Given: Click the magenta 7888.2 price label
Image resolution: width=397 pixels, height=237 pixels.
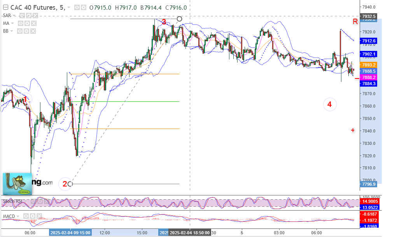Looking at the screenshot, I should coord(369,77).
